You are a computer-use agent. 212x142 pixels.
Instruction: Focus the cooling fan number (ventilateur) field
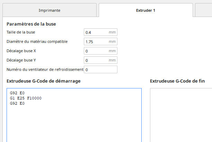tap(101, 70)
